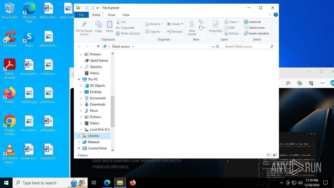The image size is (334, 188).
Task: Open Task View on taskbar
Action: [94, 183]
